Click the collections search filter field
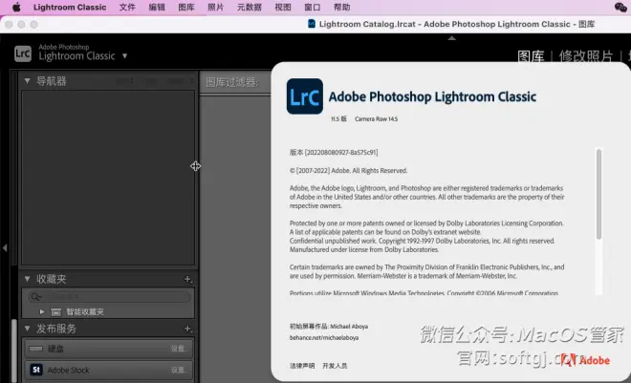Screen dimensions: 631x383 pyautogui.click(x=109, y=297)
